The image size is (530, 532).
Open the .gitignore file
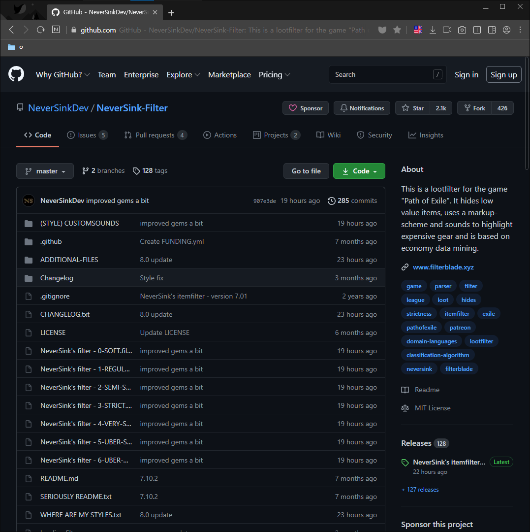[55, 296]
